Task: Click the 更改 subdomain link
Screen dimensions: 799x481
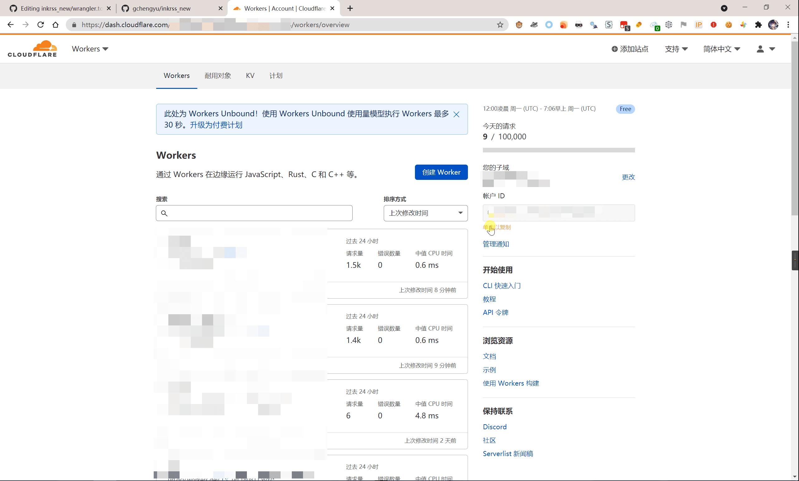Action: pyautogui.click(x=628, y=177)
